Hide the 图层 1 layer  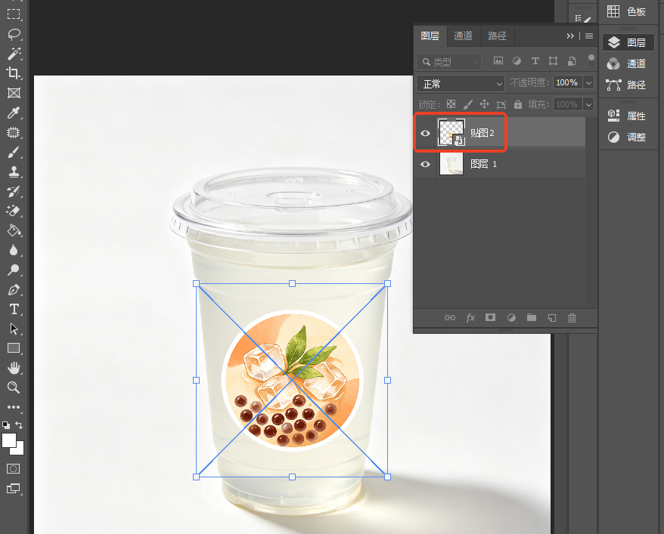point(425,164)
